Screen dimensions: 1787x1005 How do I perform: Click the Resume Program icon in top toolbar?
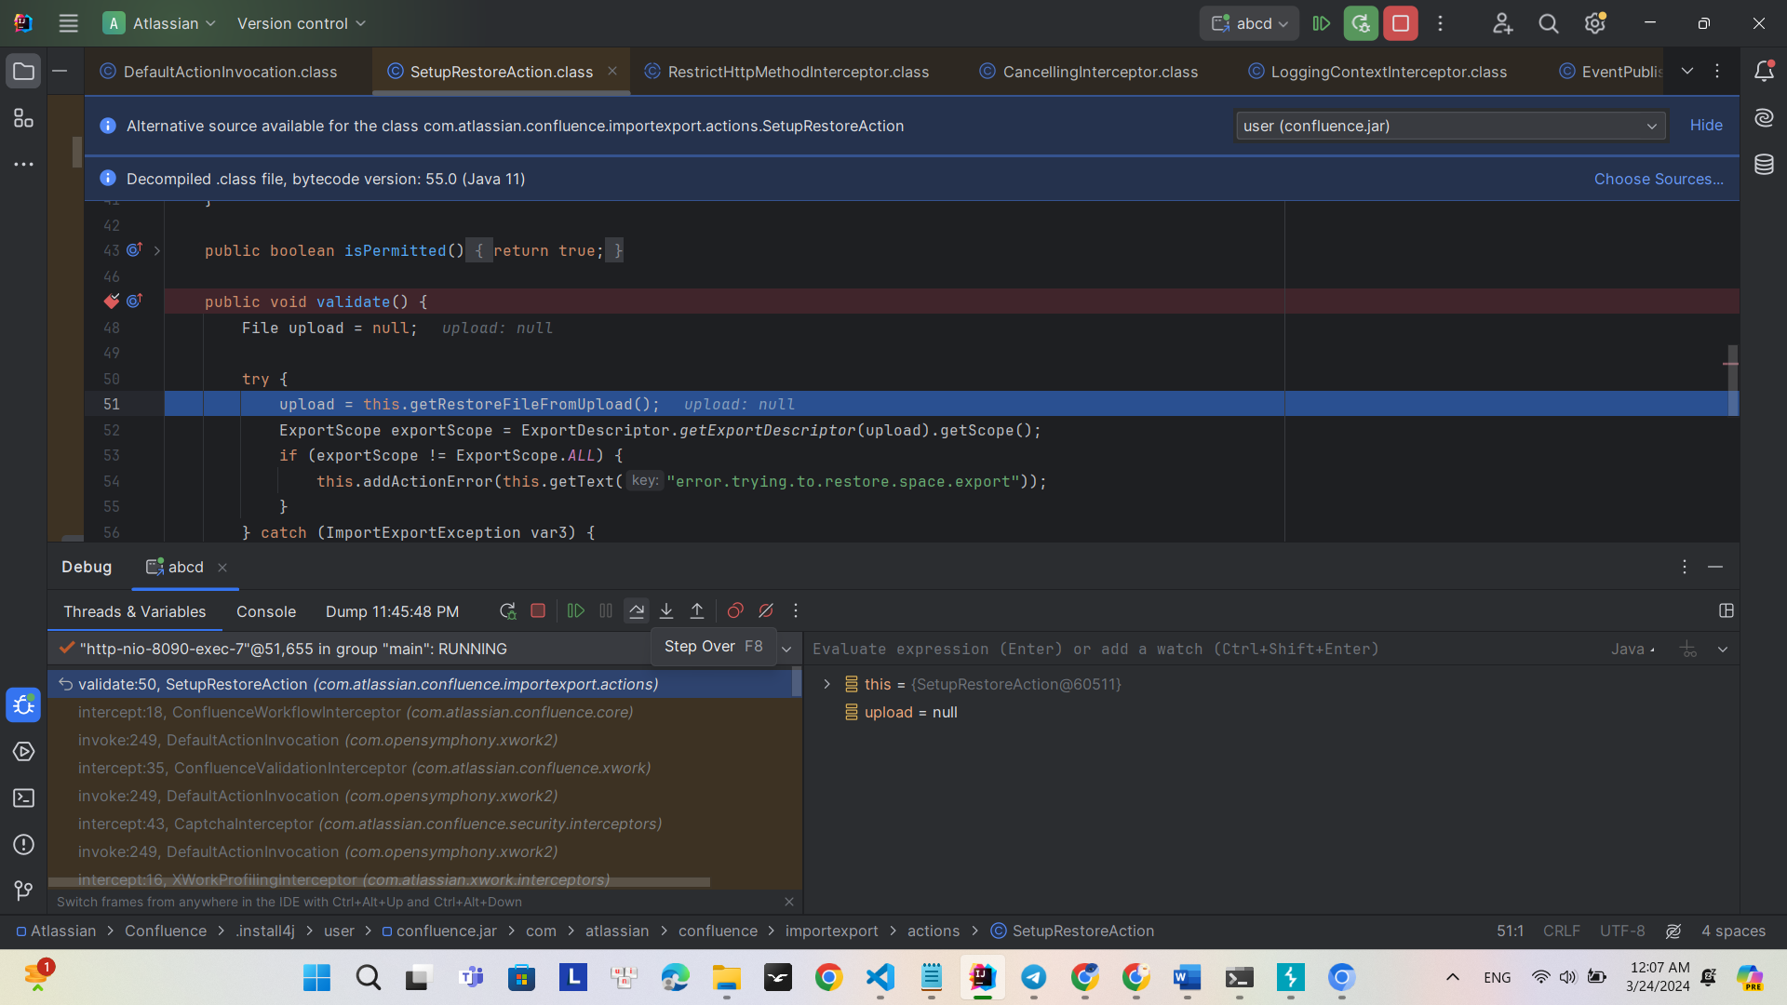[x=1321, y=23]
